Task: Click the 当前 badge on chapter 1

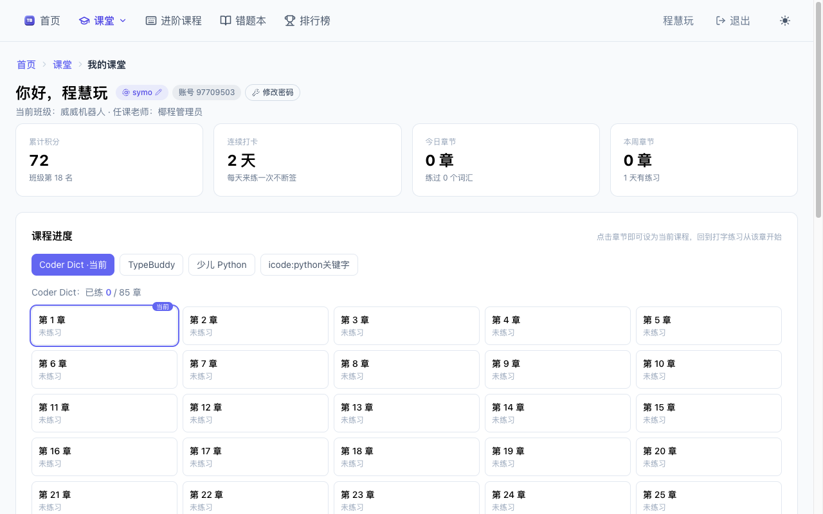Action: 163,306
